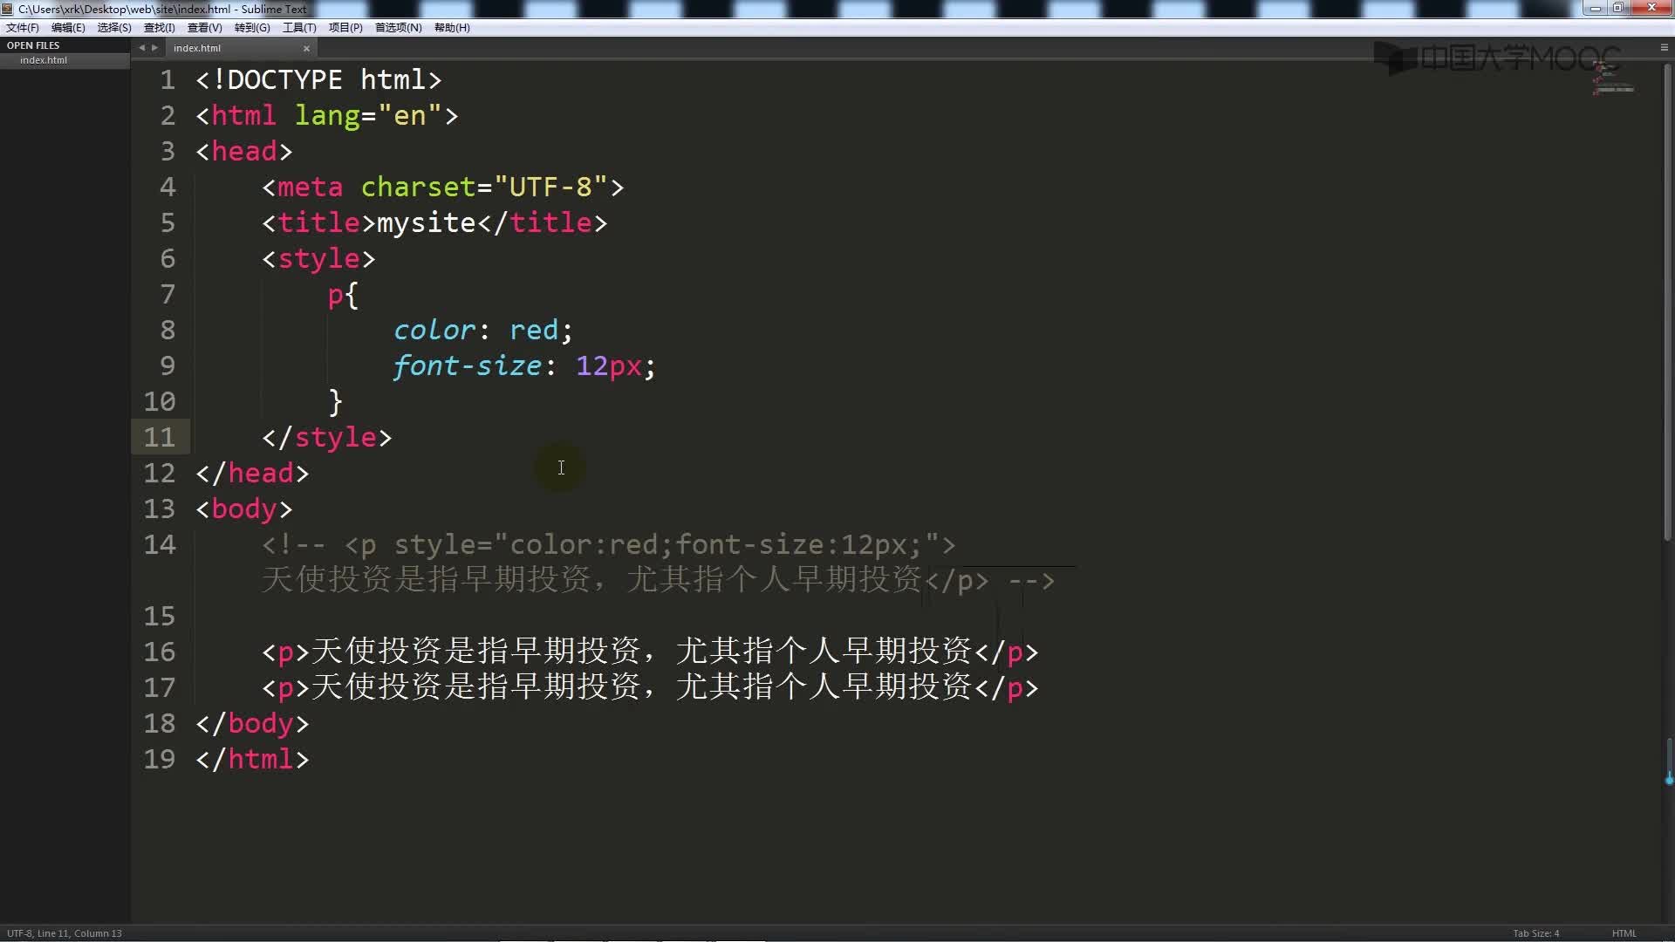Open the 选择(S) menu

coord(114,28)
